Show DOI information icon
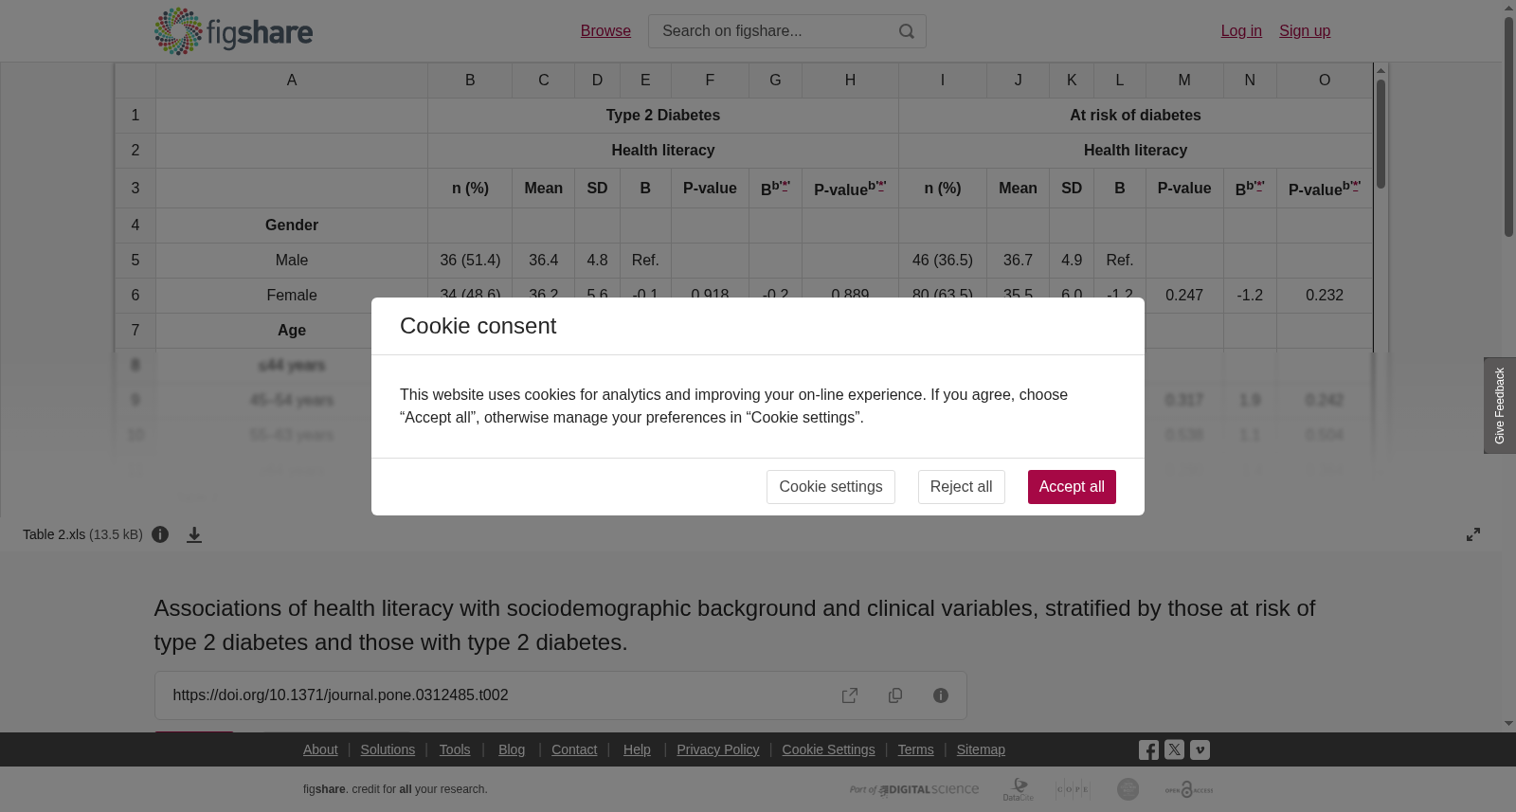This screenshot has height=812, width=1516. coord(941,695)
